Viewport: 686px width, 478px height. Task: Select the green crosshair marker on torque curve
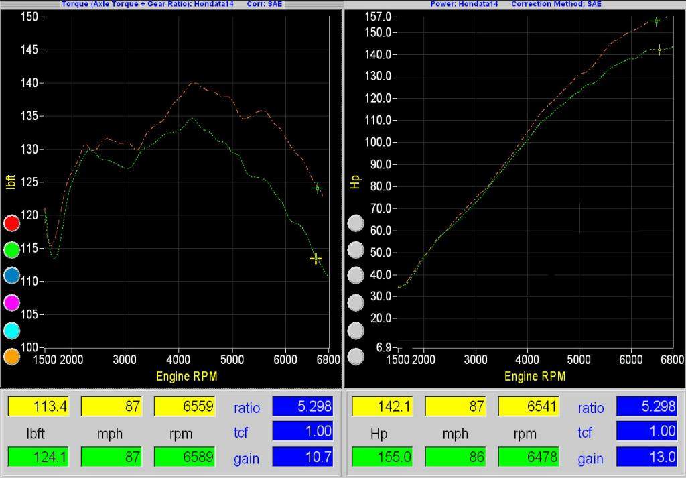pos(317,188)
